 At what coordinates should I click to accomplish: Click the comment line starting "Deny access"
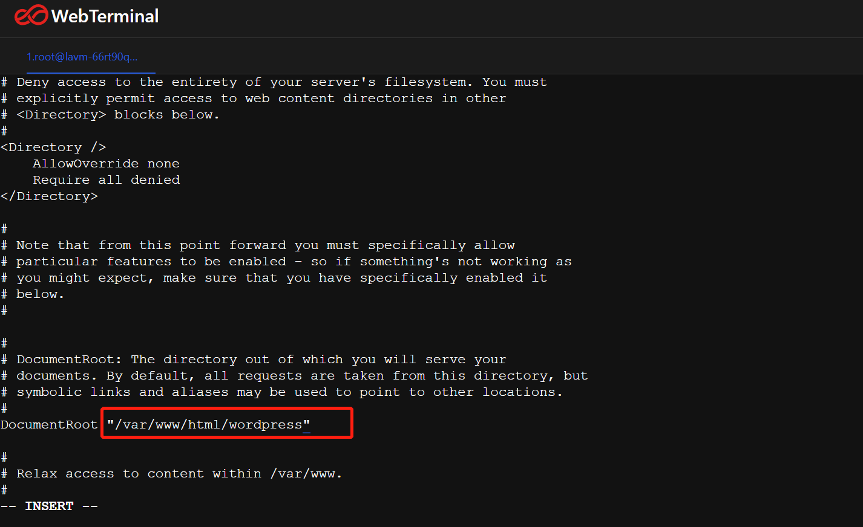pyautogui.click(x=274, y=82)
